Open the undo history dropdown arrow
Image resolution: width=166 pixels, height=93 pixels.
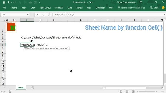(x=11, y=2)
